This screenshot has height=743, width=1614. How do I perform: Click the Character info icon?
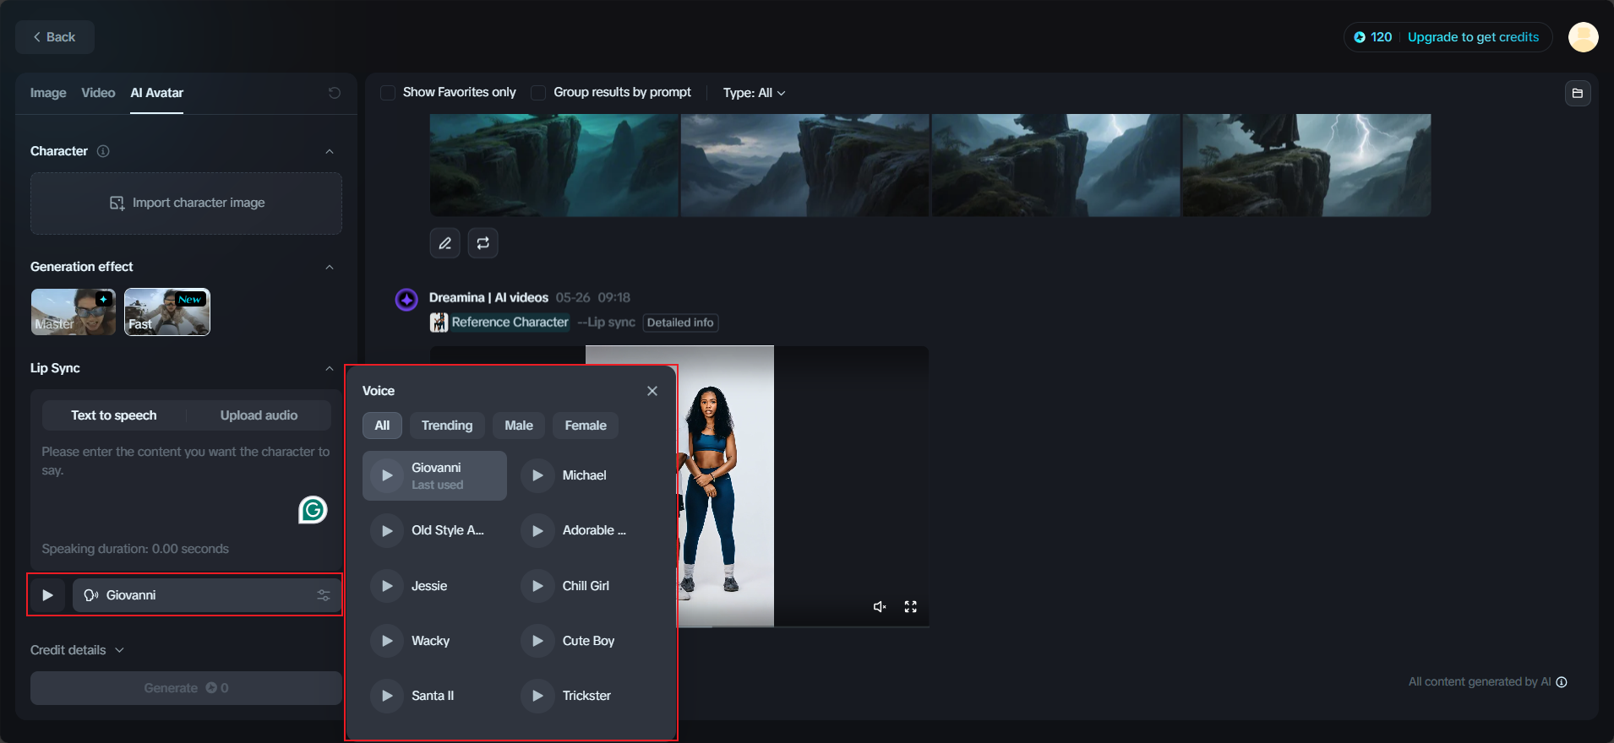(103, 151)
